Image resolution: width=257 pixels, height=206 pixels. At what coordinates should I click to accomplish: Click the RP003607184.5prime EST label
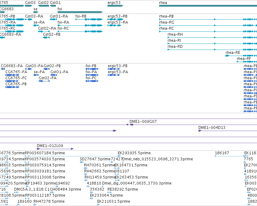point(45,153)
